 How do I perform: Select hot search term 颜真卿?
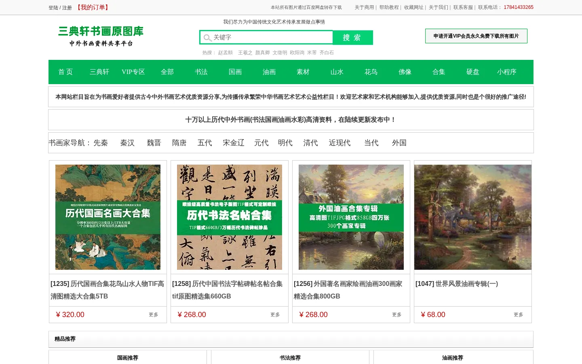tap(262, 53)
